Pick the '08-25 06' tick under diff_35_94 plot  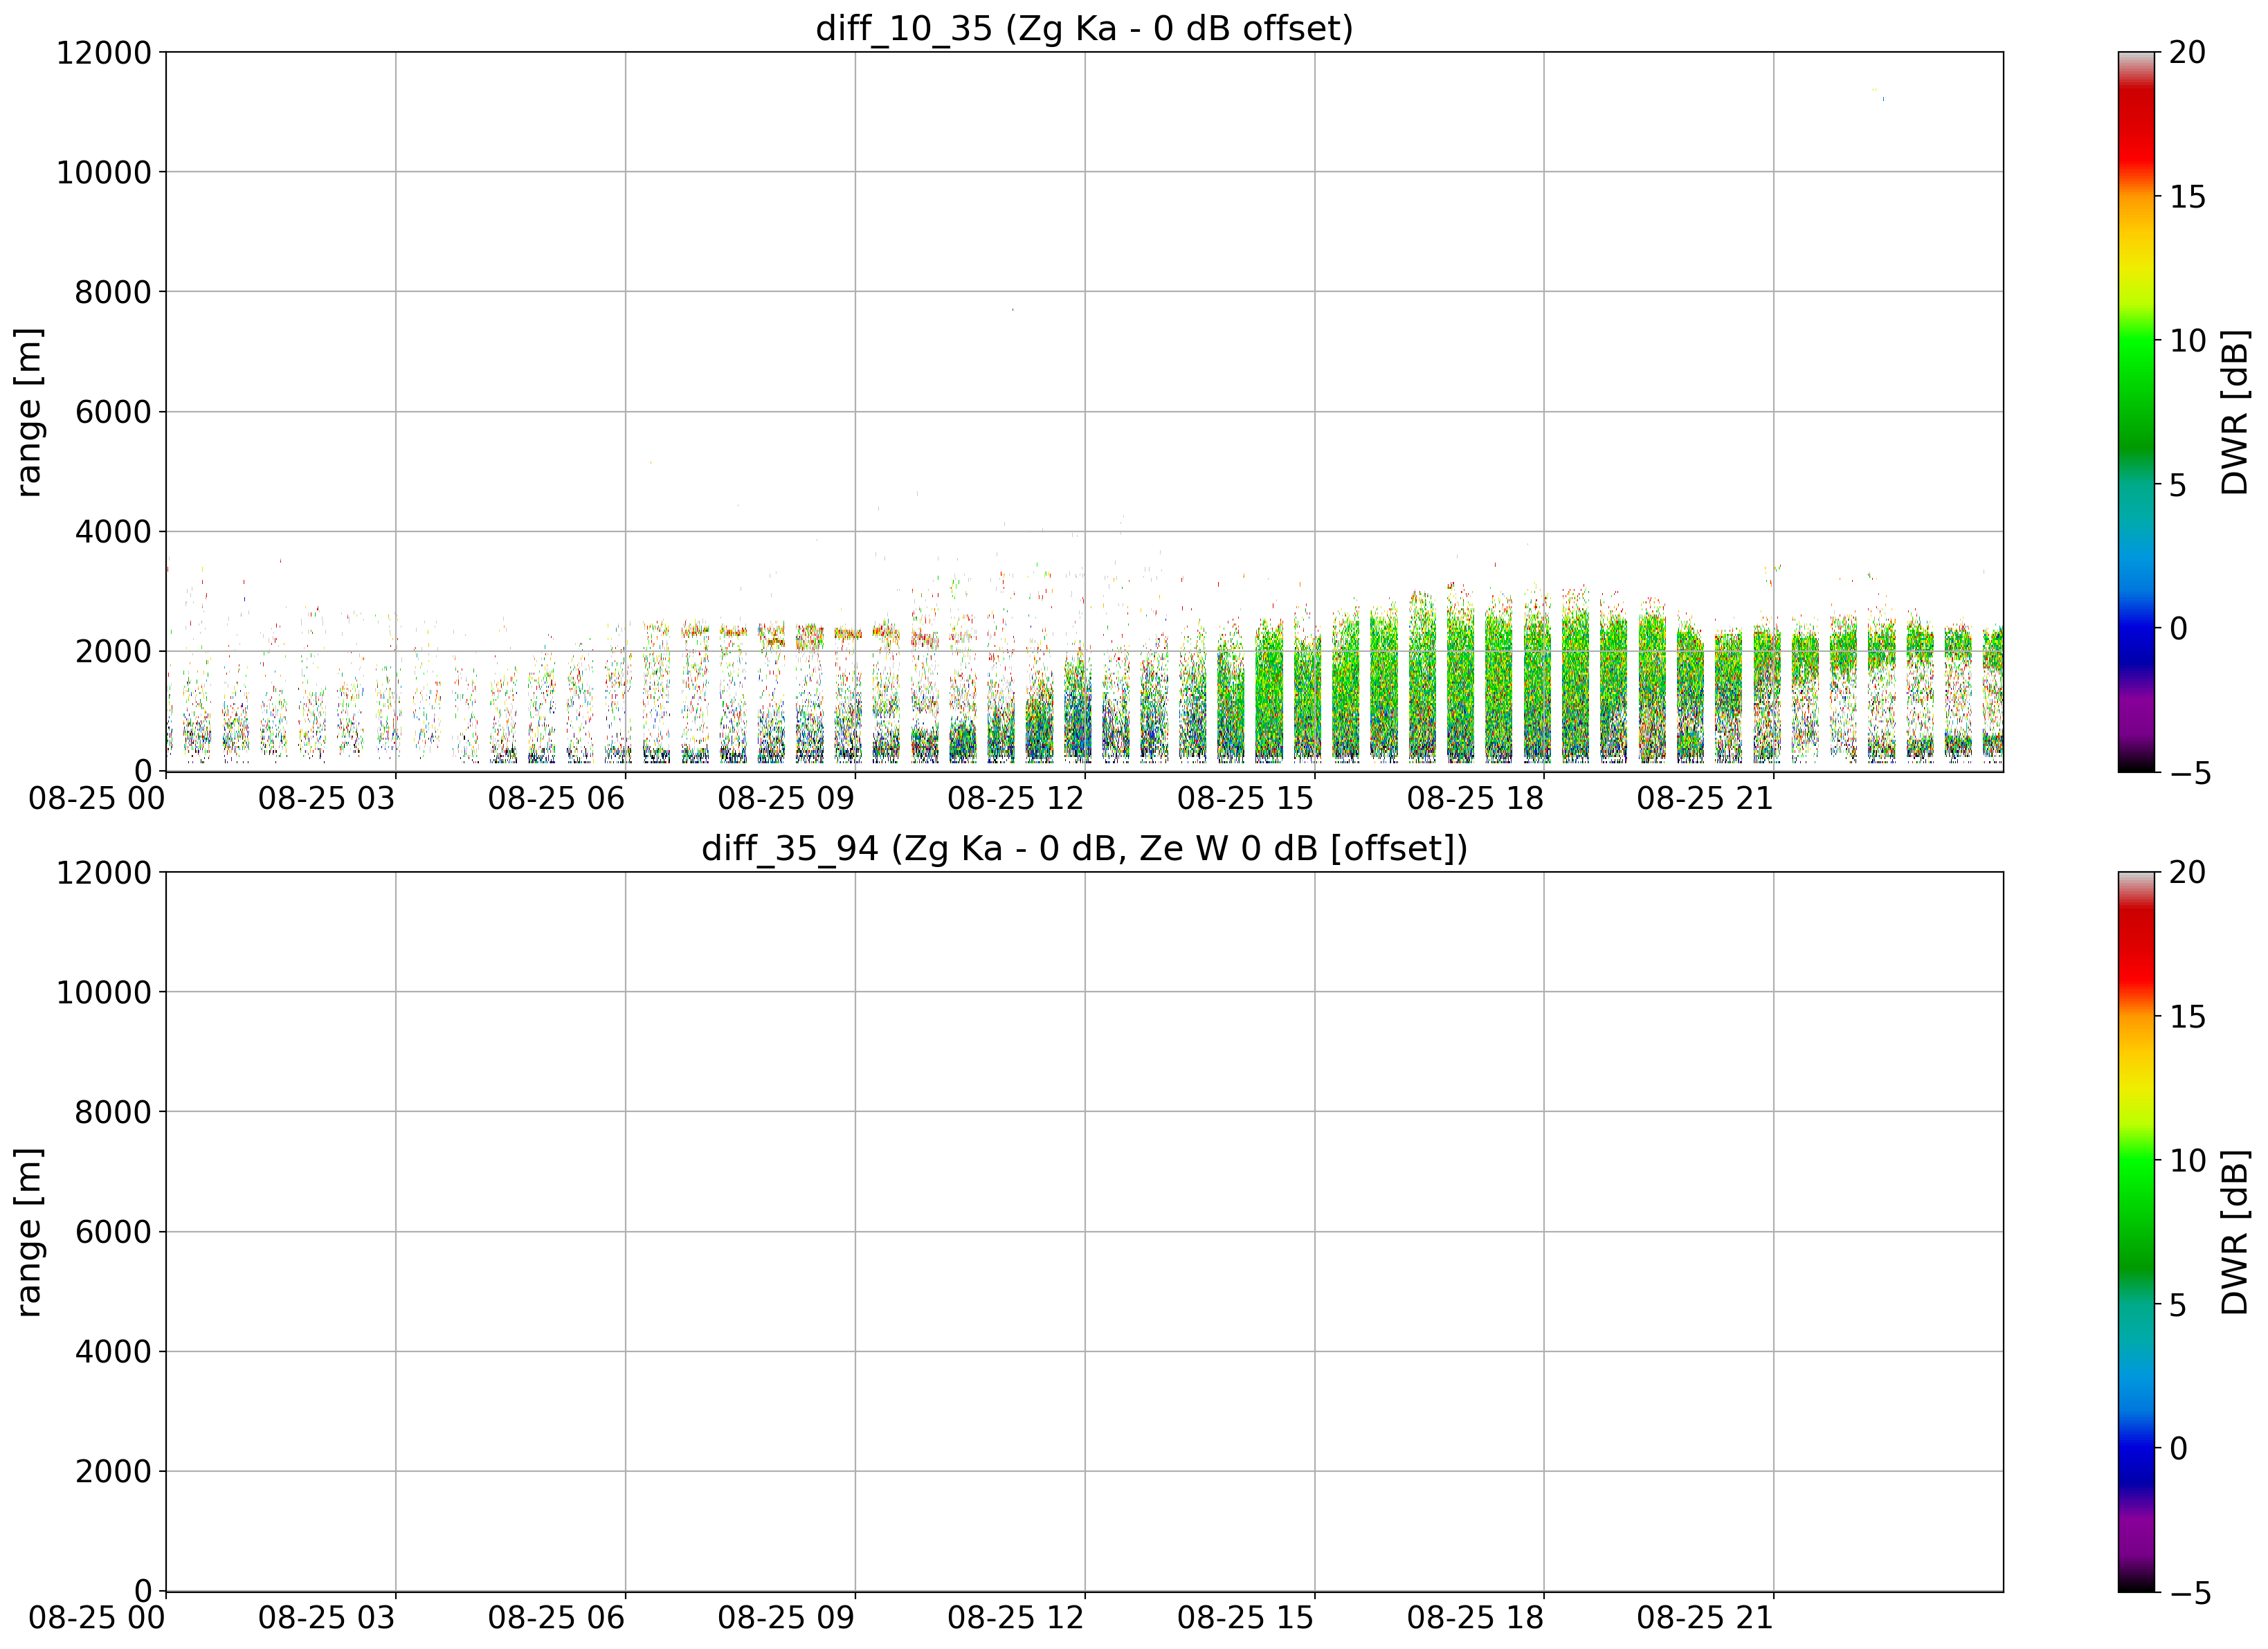tap(557, 1618)
